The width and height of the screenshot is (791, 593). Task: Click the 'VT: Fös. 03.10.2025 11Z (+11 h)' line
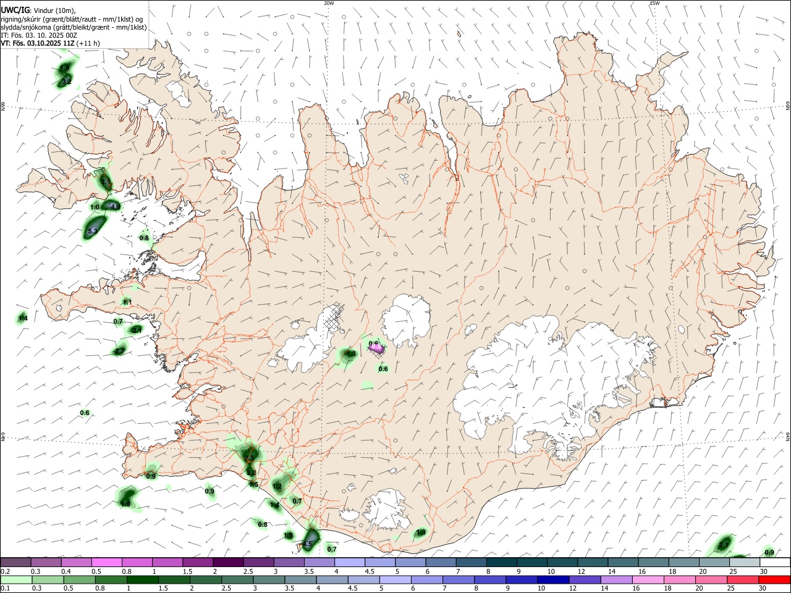(50, 43)
